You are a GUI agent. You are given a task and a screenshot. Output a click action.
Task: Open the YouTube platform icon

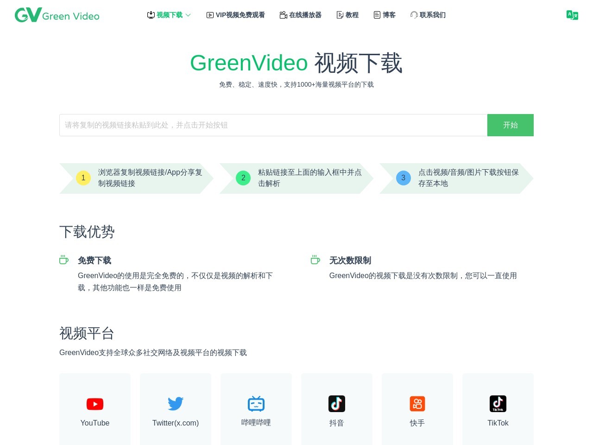click(x=95, y=404)
